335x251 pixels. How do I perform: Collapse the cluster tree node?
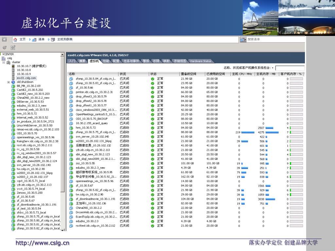(x=4, y=62)
